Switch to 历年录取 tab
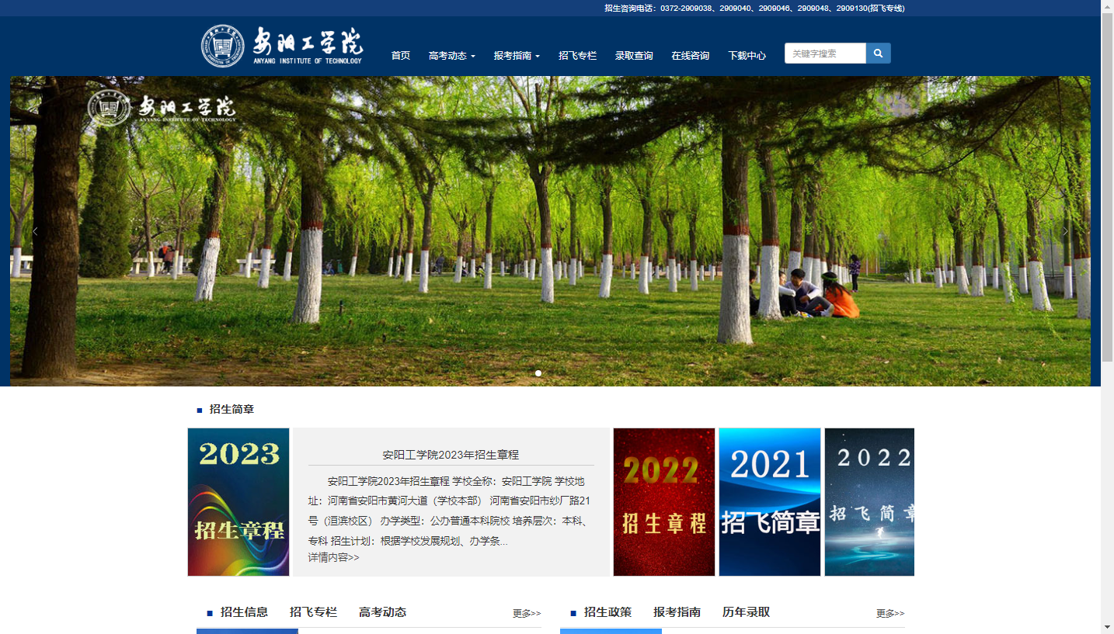Screen dimensions: 1114x634 (x=746, y=612)
